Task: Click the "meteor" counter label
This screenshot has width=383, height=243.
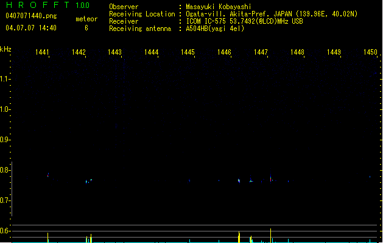Action: pyautogui.click(x=86, y=19)
